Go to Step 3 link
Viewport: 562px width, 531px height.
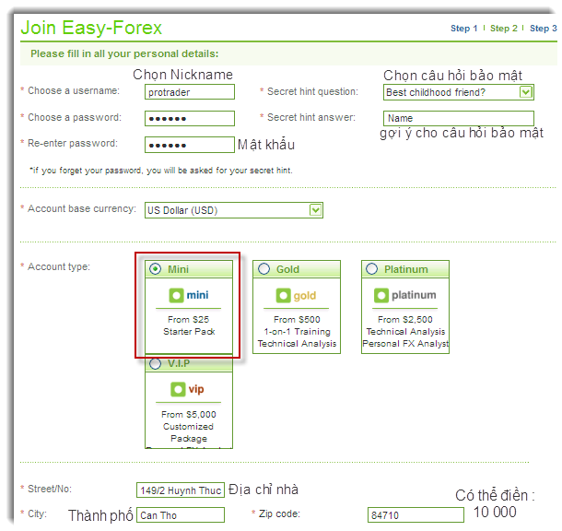coord(543,29)
